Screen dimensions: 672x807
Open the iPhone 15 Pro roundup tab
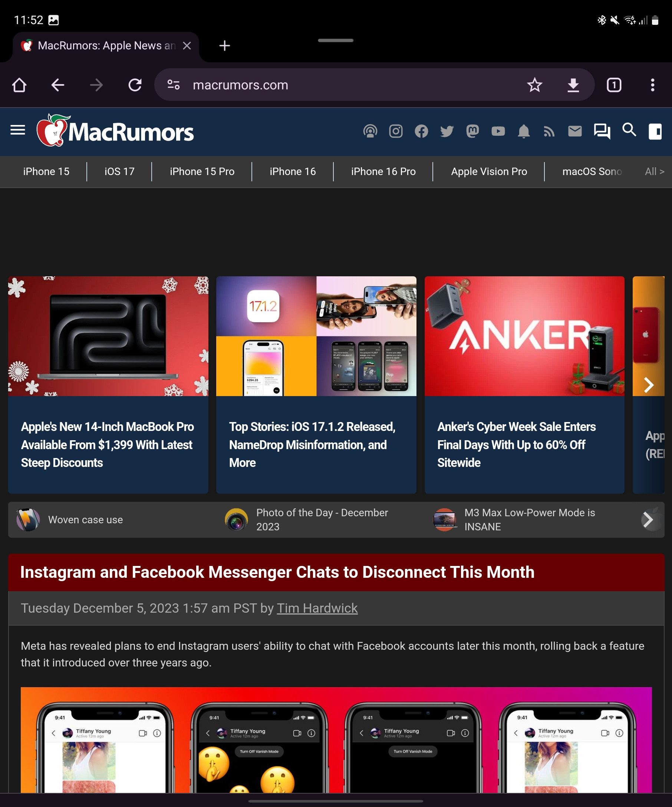pyautogui.click(x=202, y=171)
